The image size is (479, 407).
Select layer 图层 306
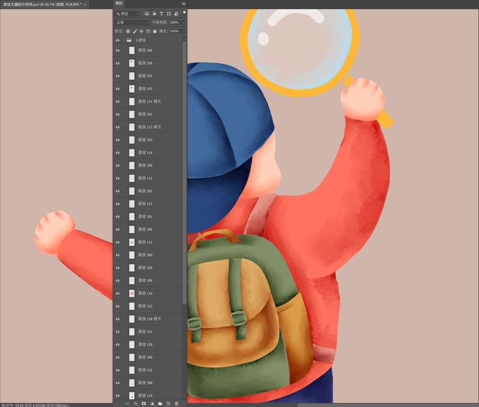[148, 229]
